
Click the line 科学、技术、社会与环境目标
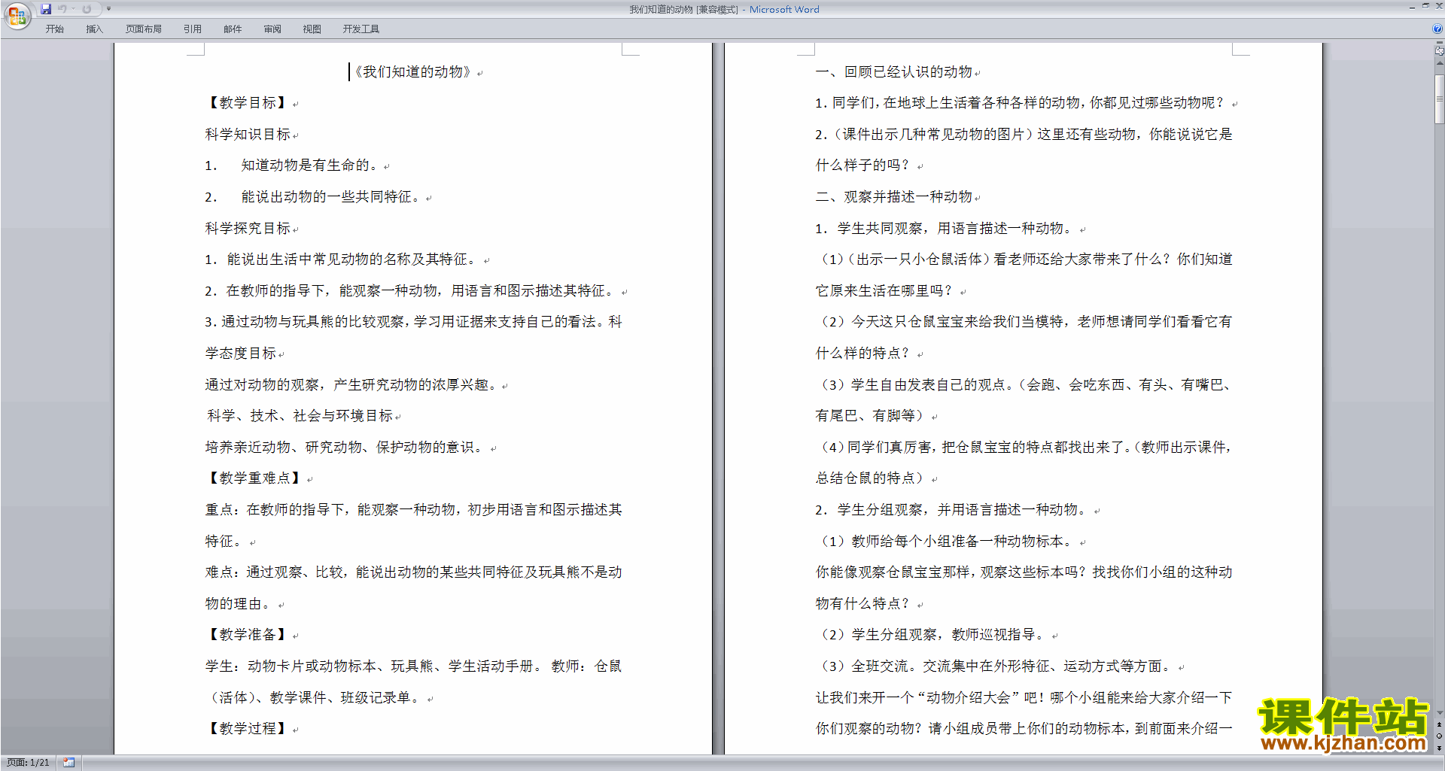tap(300, 416)
